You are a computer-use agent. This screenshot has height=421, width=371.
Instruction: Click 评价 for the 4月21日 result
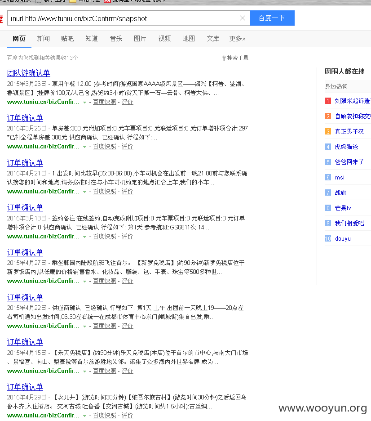coord(127,192)
